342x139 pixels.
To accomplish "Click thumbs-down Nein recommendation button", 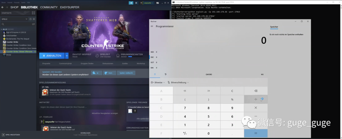I will click(x=109, y=73).
